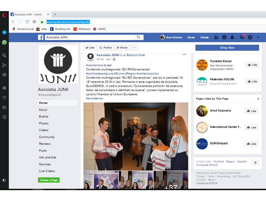Reload the current page
The width and height of the screenshot is (266, 199).
tap(27, 22)
